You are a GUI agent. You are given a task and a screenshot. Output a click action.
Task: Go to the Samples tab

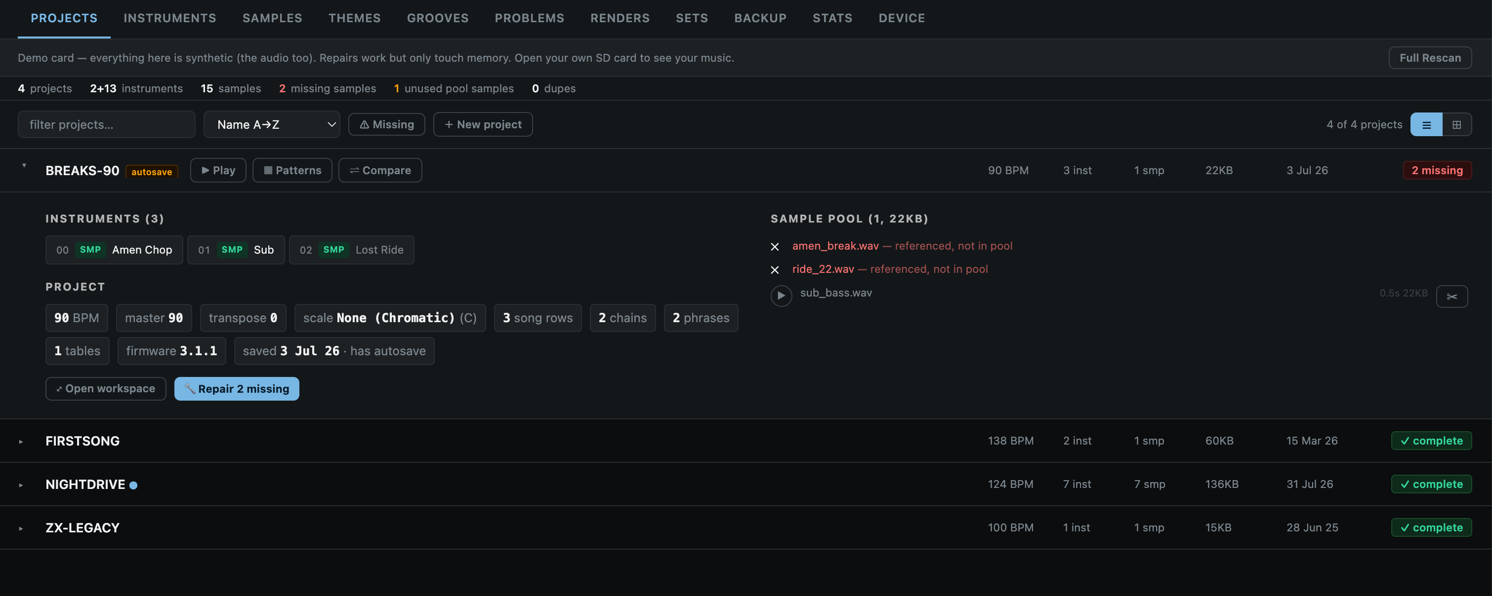pyautogui.click(x=272, y=18)
